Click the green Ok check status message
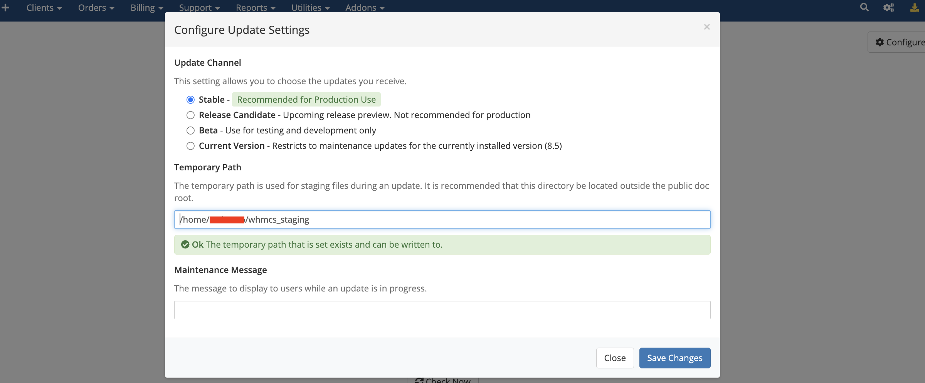This screenshot has height=383, width=925. (x=442, y=245)
